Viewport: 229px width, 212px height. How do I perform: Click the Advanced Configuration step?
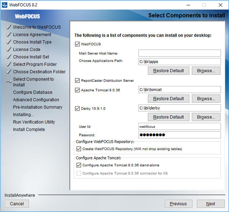[36, 100]
